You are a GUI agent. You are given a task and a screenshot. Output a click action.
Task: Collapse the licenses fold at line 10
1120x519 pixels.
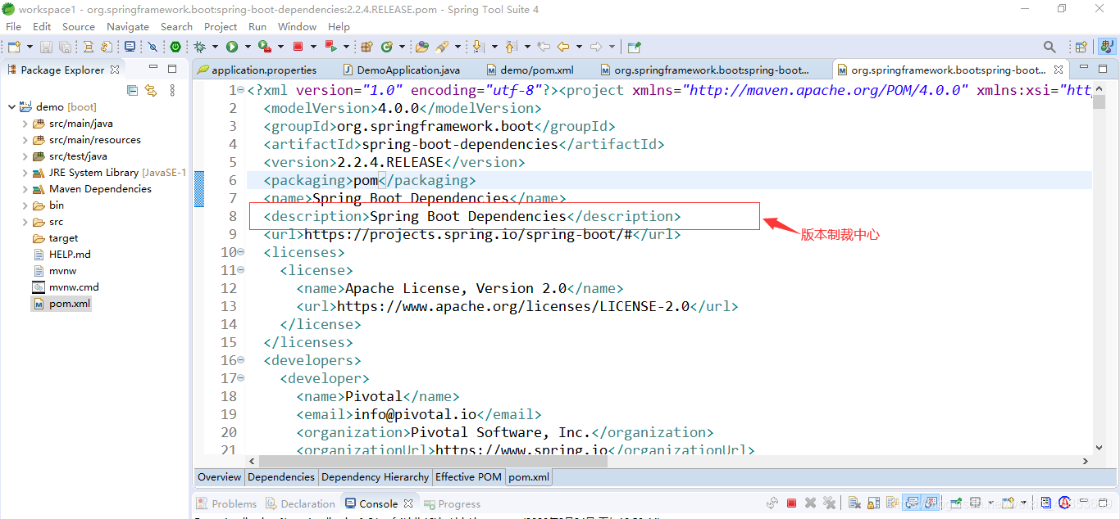(x=241, y=252)
